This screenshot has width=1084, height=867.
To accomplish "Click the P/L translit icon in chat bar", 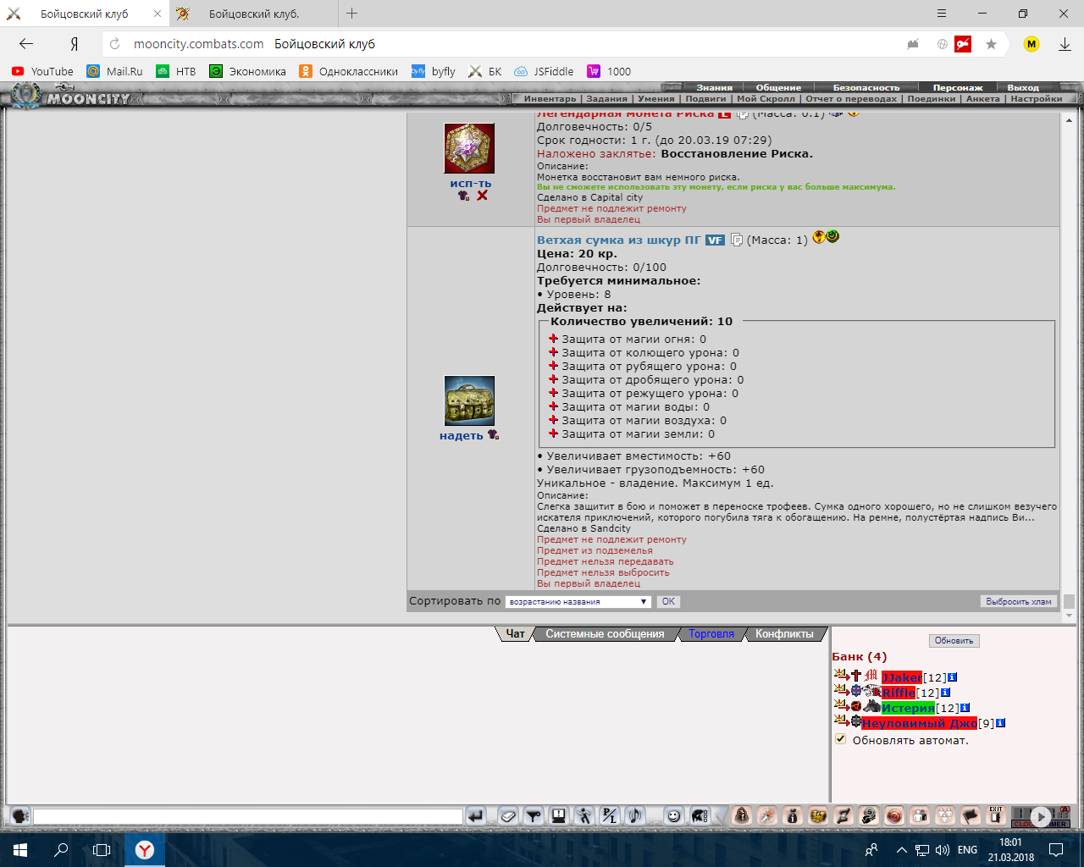I will point(609,816).
